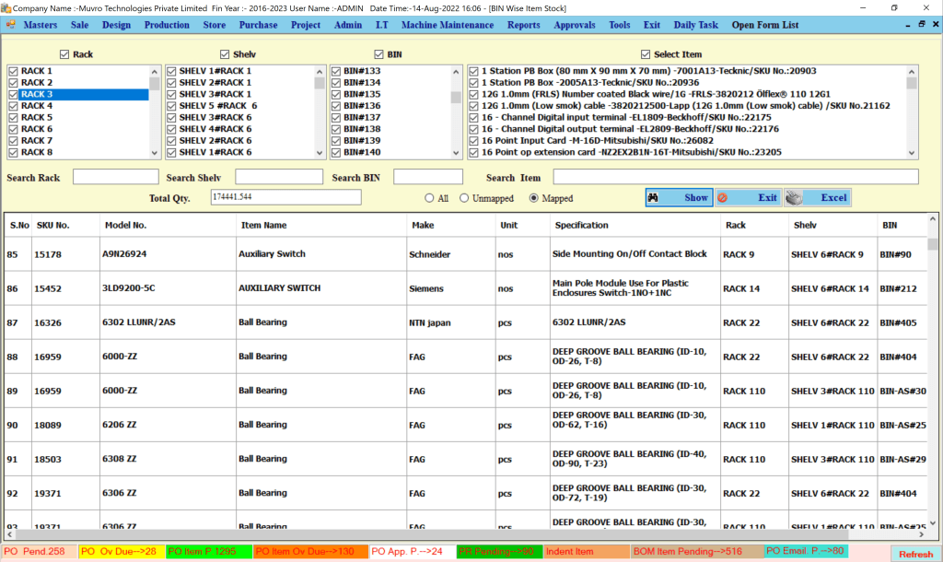943x562 pixels.
Task: Click down arrow of BIN list scrollbar
Action: point(456,153)
